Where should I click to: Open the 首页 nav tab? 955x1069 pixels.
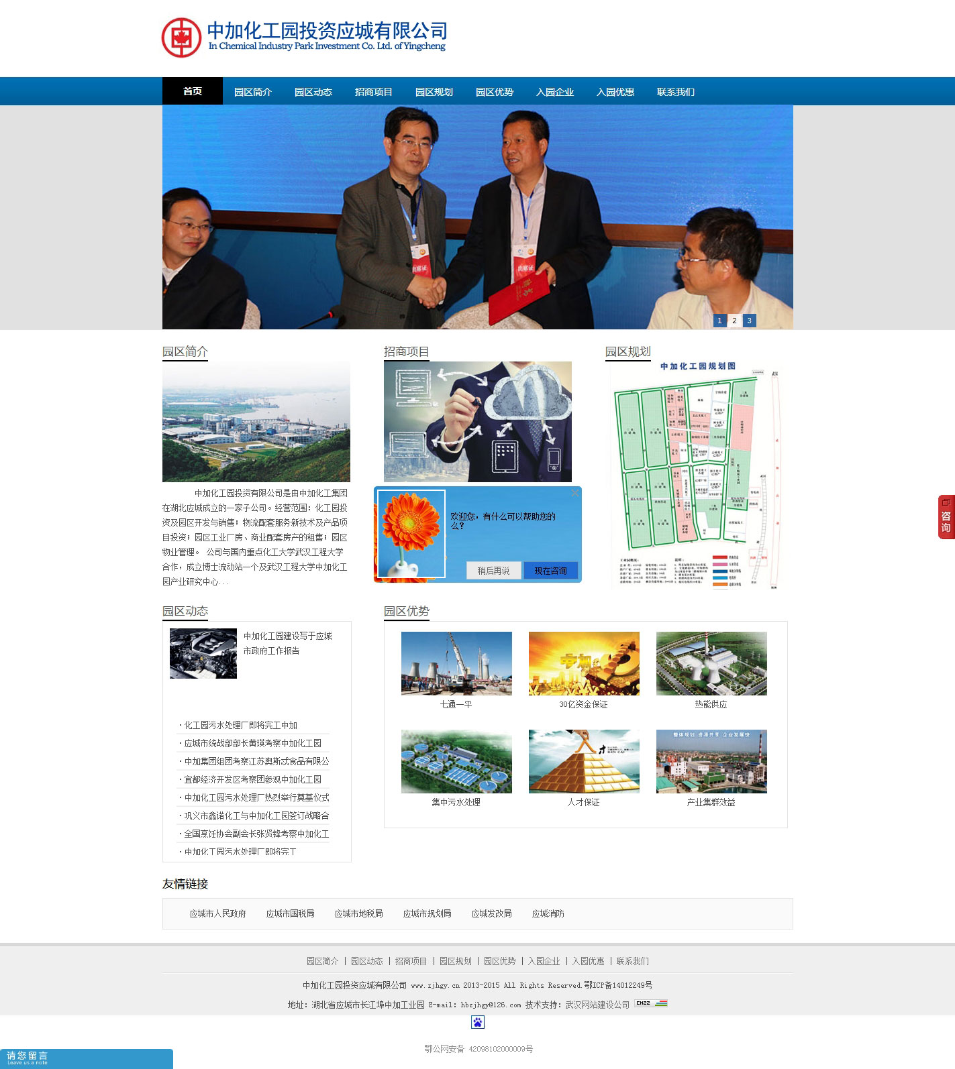tap(193, 91)
